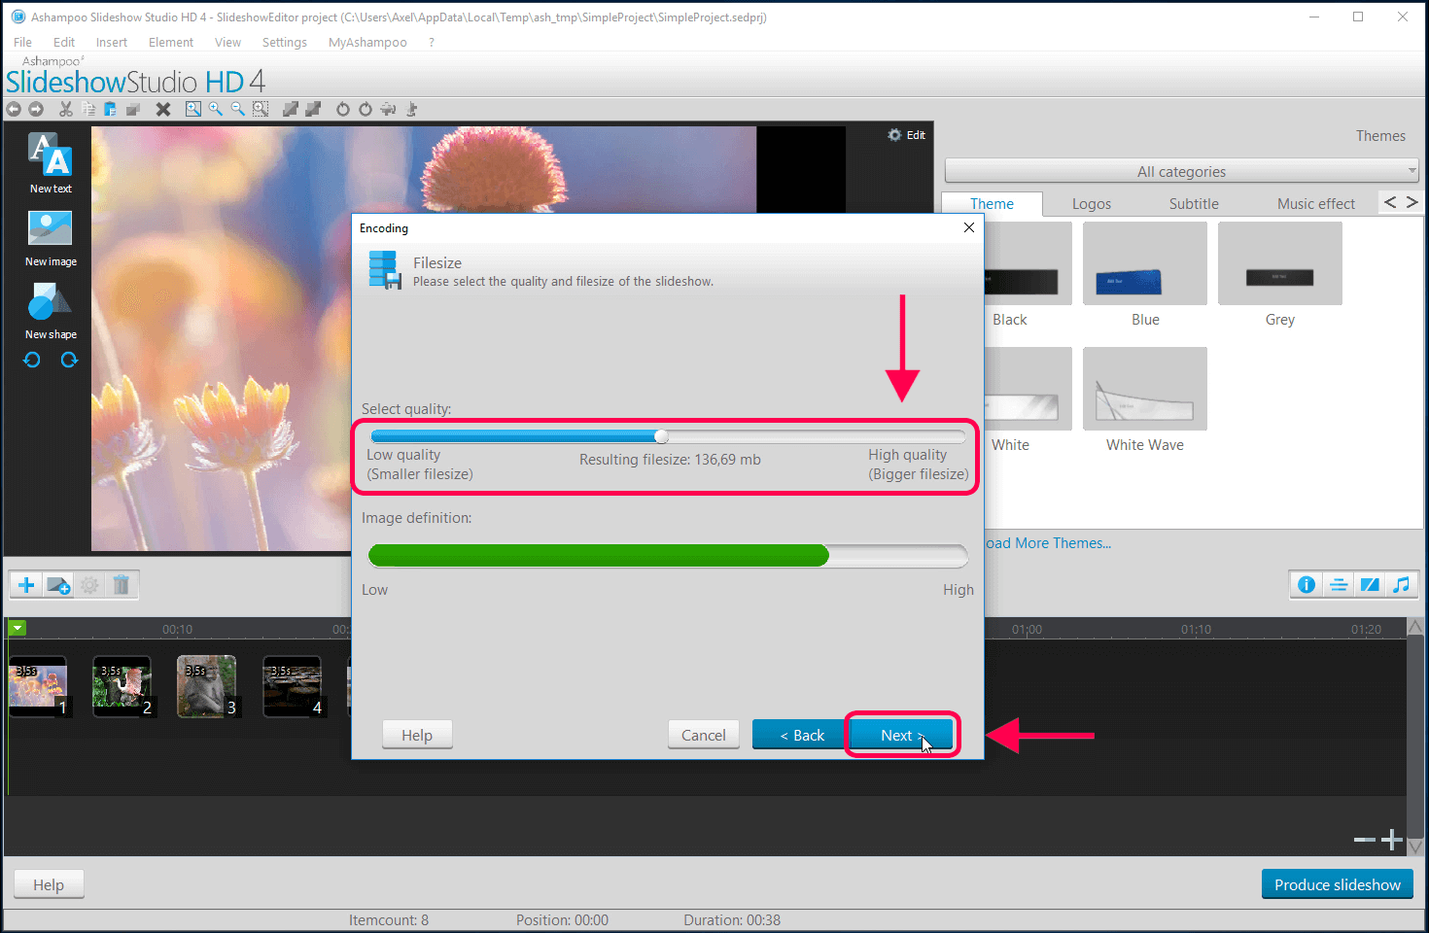
Task: Open the File menu
Action: pos(22,42)
